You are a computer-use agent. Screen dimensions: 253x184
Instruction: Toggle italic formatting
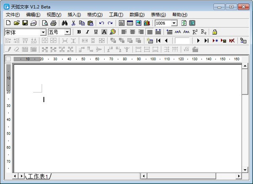87,32
